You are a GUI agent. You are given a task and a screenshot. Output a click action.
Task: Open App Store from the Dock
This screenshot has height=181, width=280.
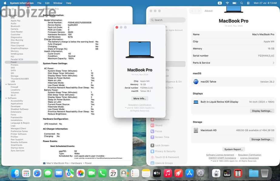(190, 173)
